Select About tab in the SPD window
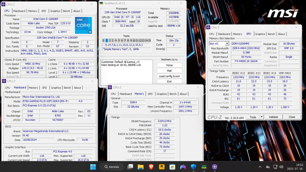Image resolution: width=306 pixels, height=172 pixels. [282, 34]
